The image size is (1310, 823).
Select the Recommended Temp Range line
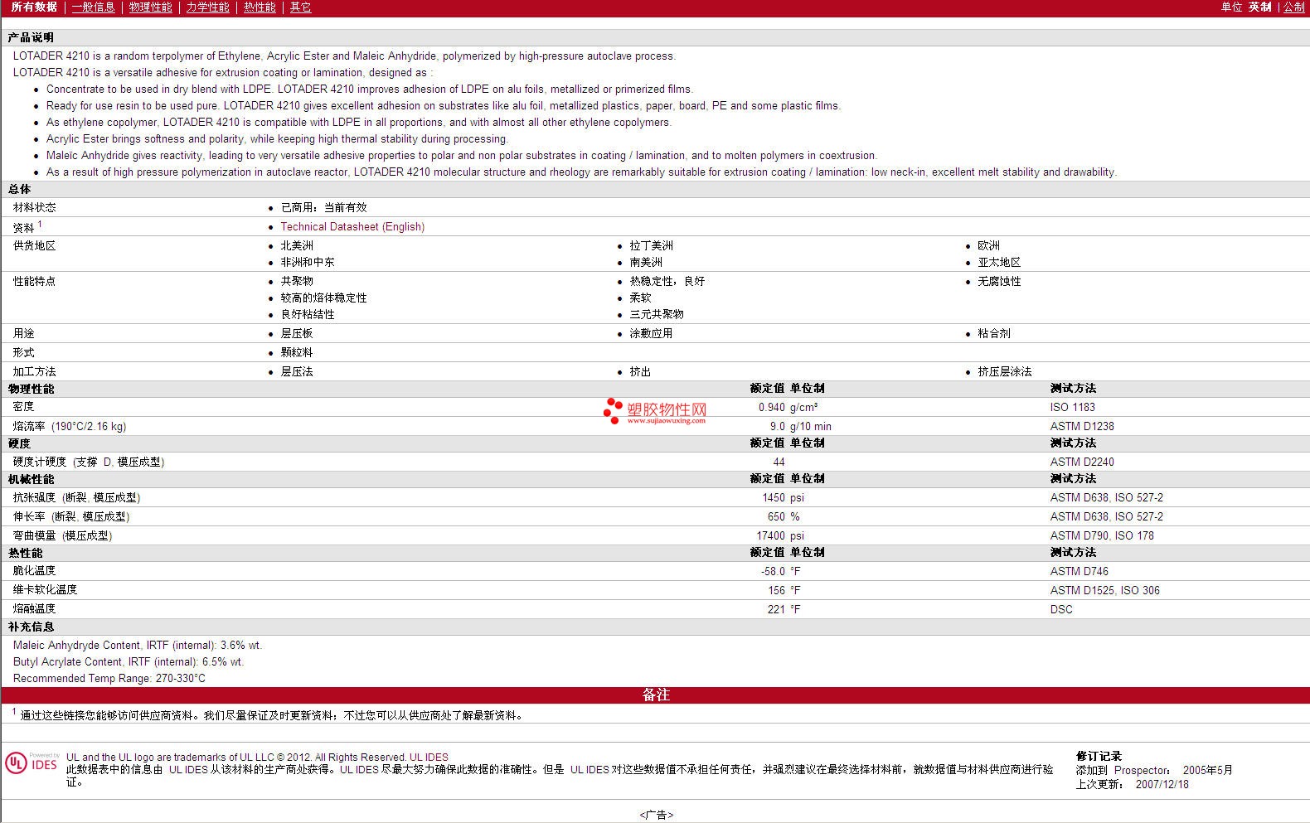(x=109, y=679)
